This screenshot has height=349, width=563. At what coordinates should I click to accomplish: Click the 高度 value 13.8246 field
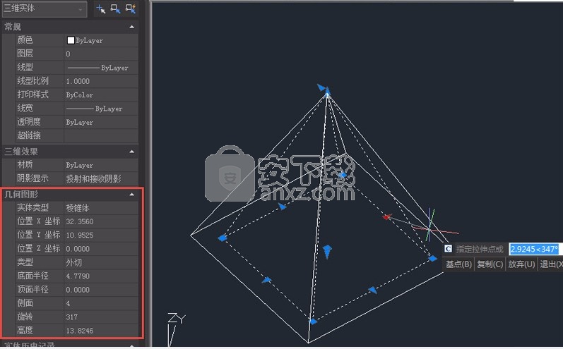[x=99, y=330]
